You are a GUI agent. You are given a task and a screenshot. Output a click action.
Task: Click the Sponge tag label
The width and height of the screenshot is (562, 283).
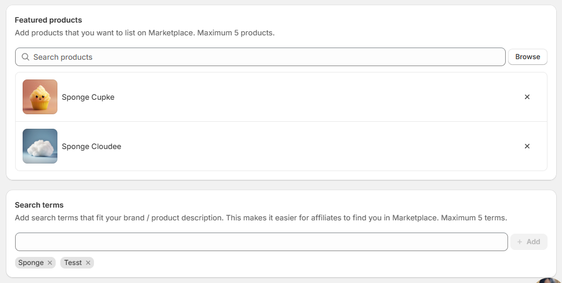tap(31, 263)
